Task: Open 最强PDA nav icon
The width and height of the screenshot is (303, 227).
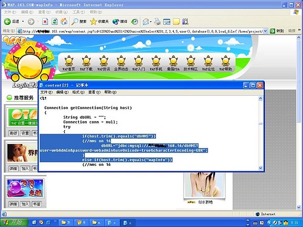Action: (x=173, y=63)
